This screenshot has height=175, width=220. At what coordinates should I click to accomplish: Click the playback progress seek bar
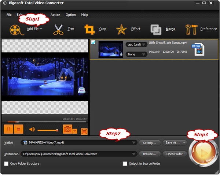click(x=47, y=122)
